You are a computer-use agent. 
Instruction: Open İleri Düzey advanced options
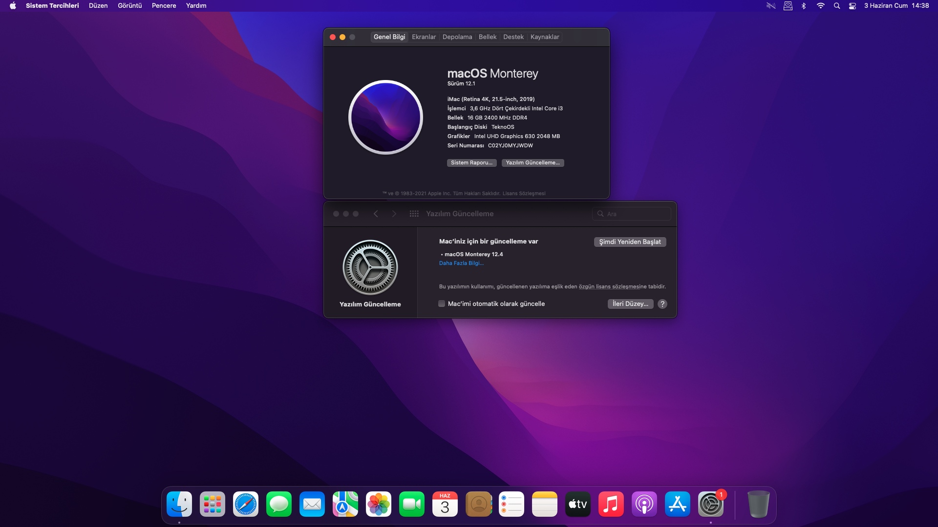click(630, 304)
